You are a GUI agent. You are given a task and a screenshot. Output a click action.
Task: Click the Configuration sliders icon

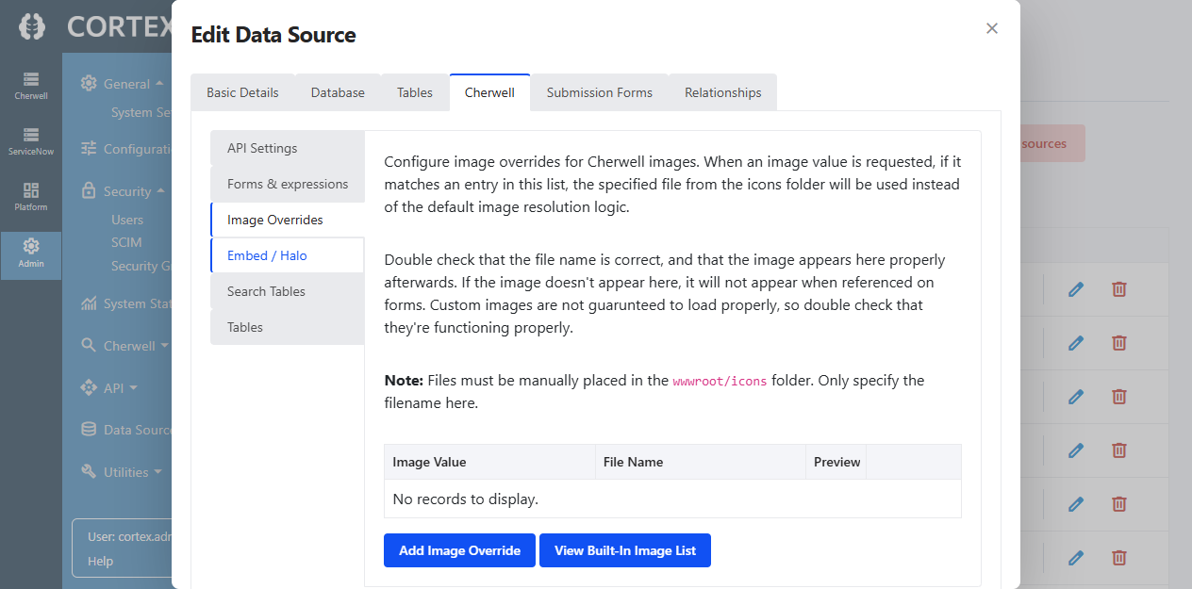tap(89, 148)
